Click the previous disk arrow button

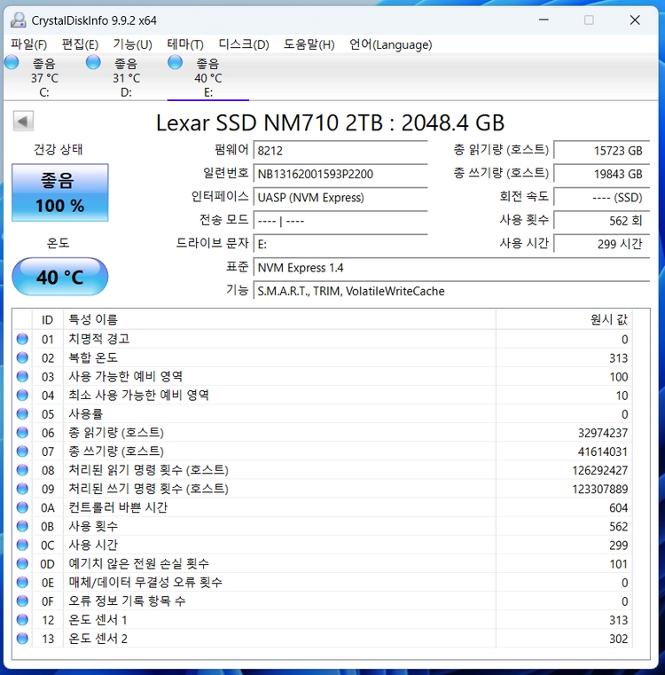[x=23, y=121]
